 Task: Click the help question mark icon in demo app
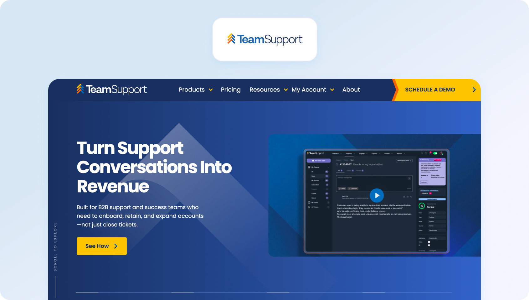426,153
